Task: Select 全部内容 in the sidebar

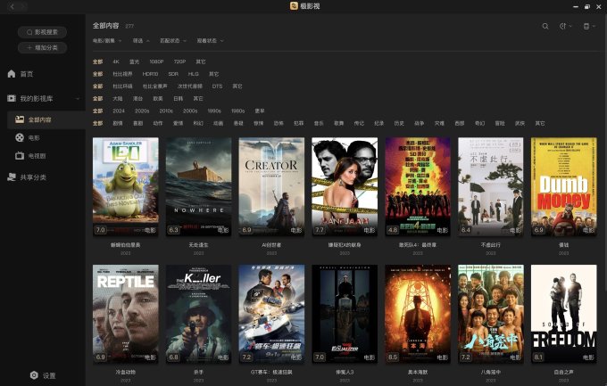Action: (46, 119)
